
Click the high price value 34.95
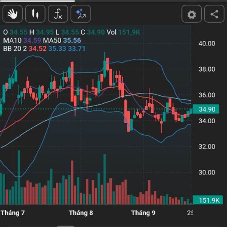coord(45,32)
